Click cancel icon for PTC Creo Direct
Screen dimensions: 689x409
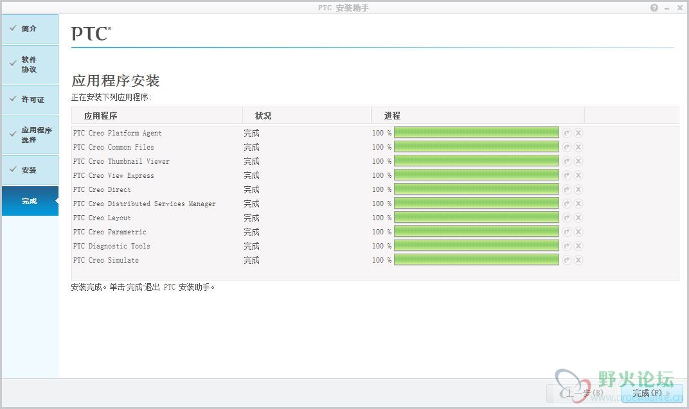point(578,189)
